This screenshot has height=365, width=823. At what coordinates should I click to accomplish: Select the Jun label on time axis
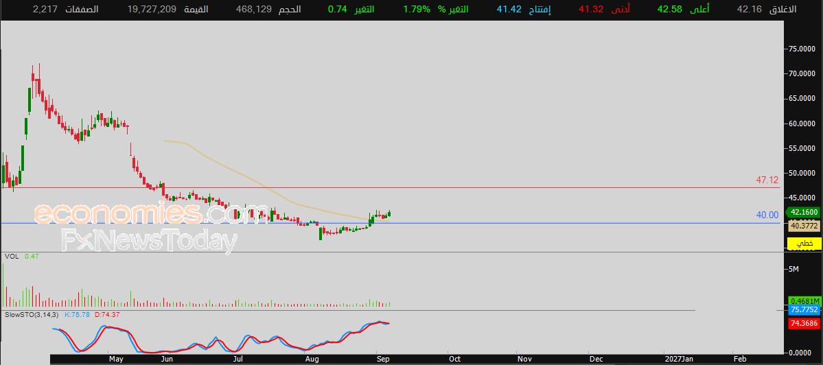pyautogui.click(x=167, y=360)
